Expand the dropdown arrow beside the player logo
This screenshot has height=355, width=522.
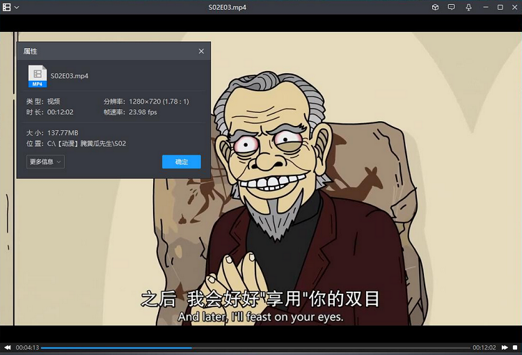17,7
